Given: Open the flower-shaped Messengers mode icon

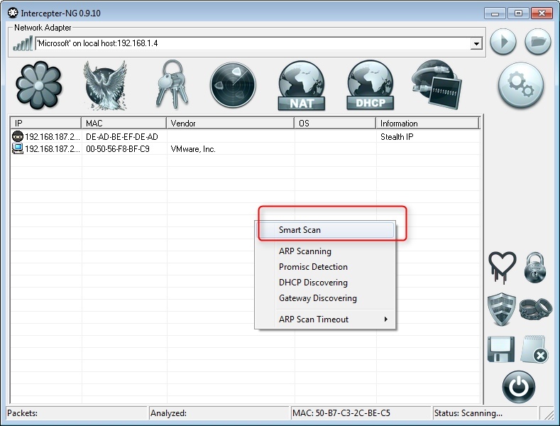Looking at the screenshot, I should (38, 84).
